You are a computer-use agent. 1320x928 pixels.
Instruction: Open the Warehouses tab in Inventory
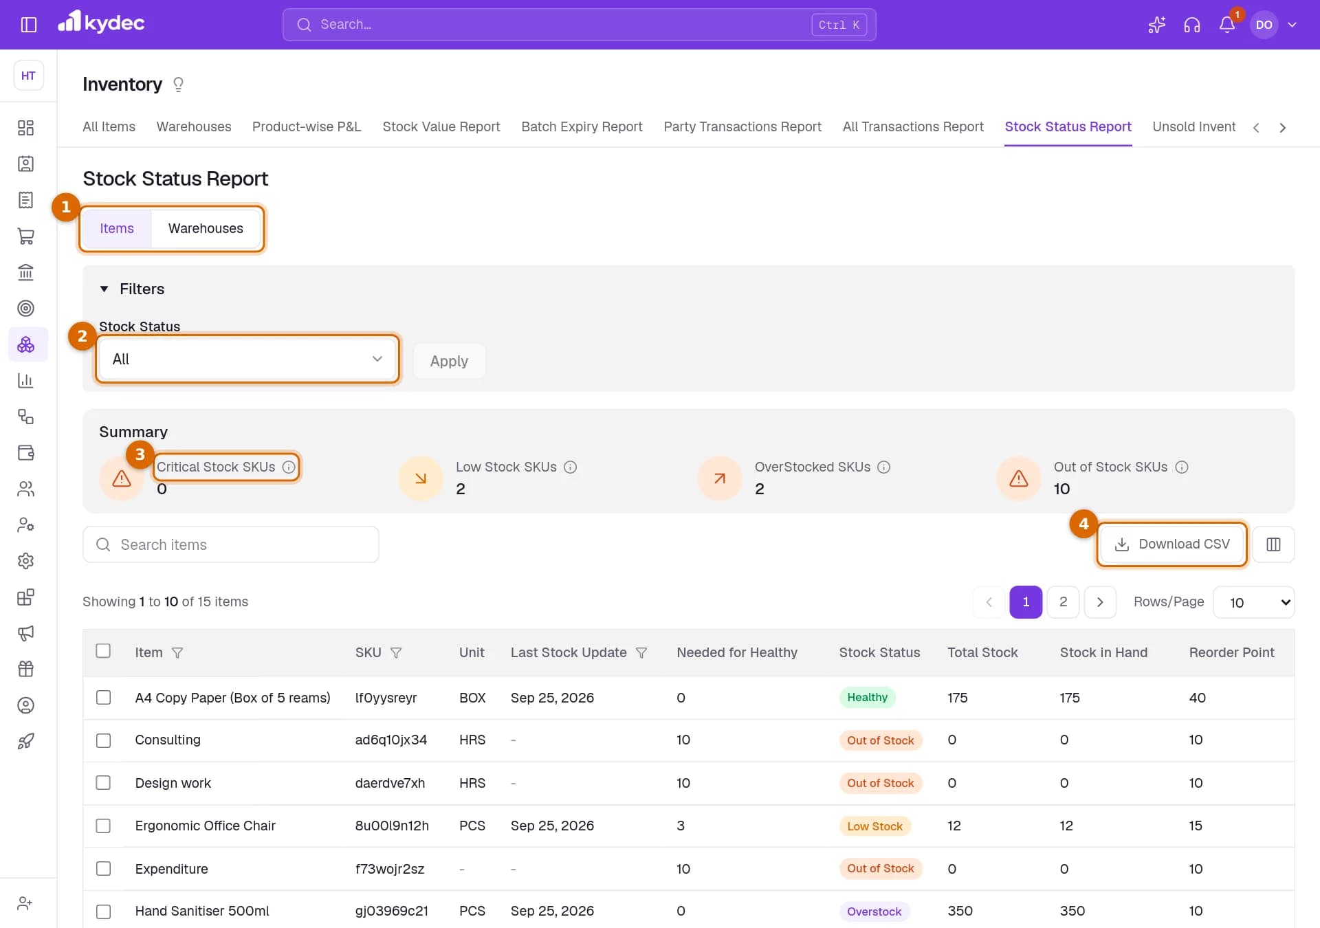click(194, 127)
